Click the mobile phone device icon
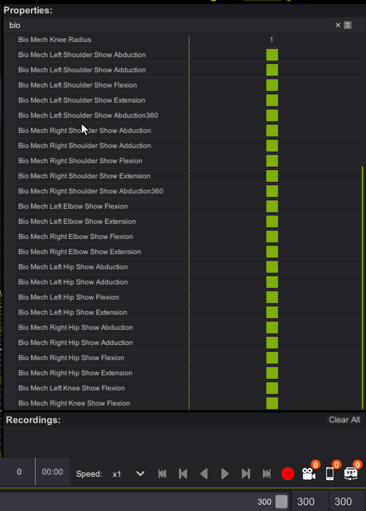Viewport: 366px width, 511px height. tap(330, 474)
